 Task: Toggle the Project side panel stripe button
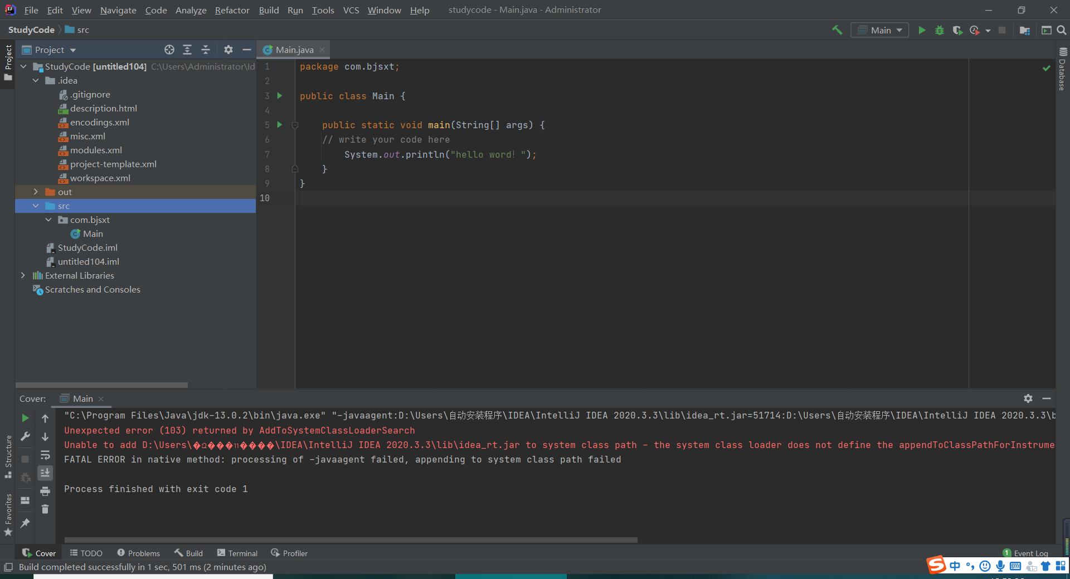point(8,63)
